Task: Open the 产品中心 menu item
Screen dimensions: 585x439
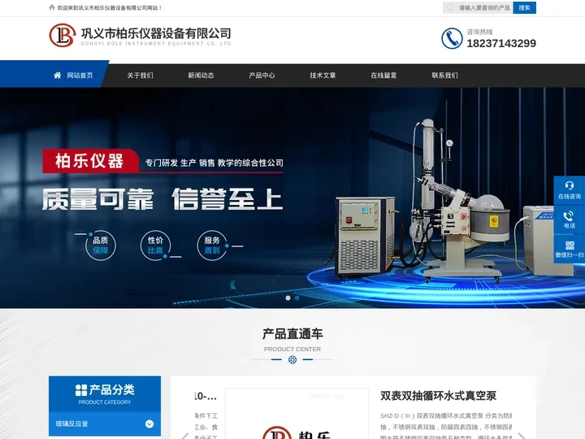Action: pyautogui.click(x=262, y=76)
